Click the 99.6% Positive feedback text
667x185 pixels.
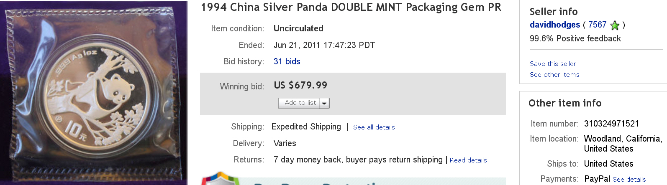[x=575, y=38]
